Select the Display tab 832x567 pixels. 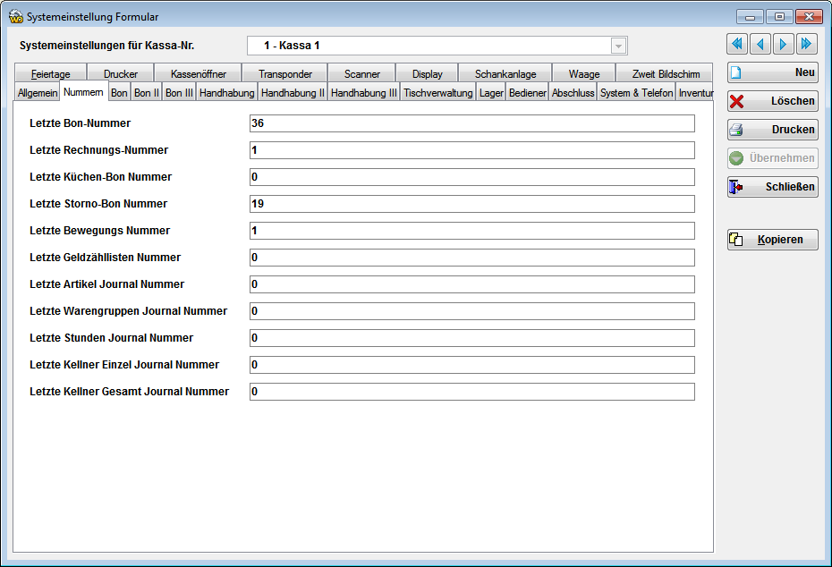427,73
